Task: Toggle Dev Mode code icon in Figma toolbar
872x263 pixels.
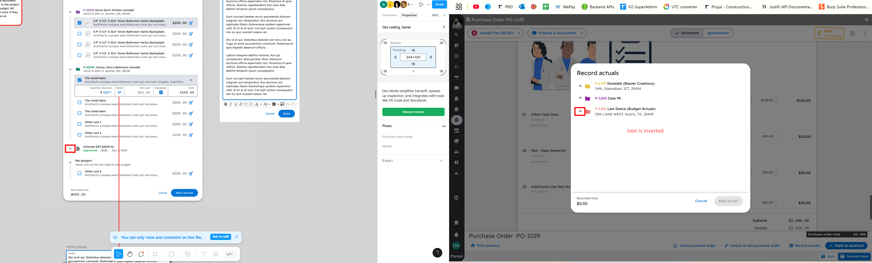Action: click(x=229, y=254)
